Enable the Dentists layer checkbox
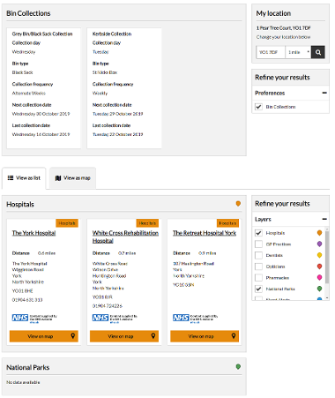The image size is (335, 398). (258, 255)
